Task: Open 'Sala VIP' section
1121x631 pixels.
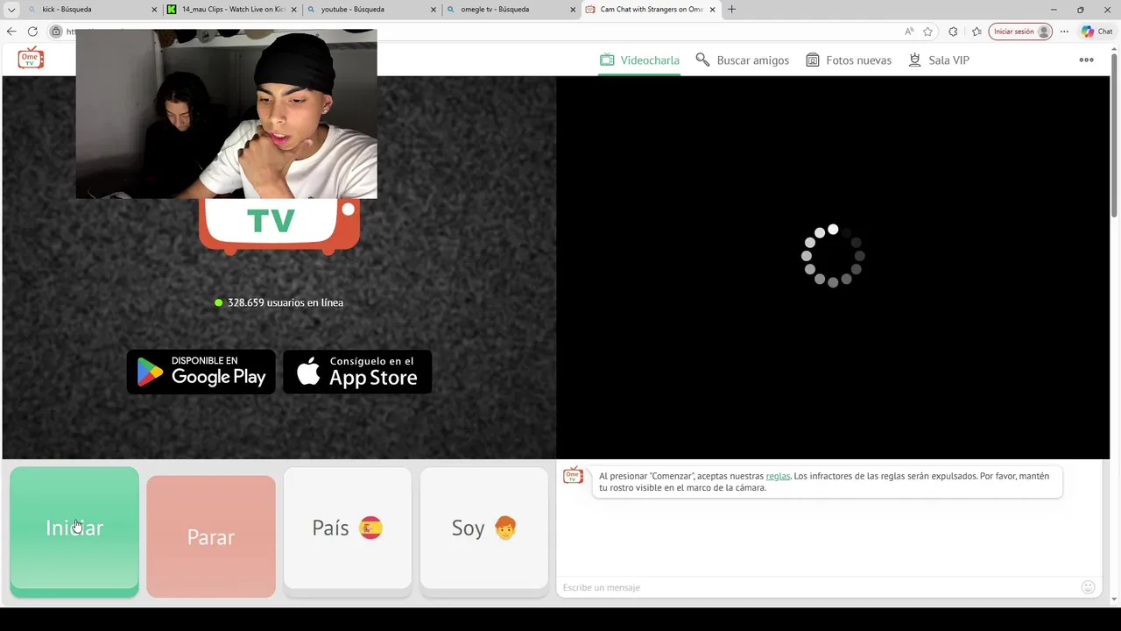Action: tap(938, 60)
